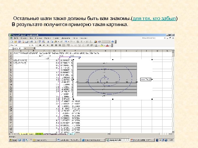This screenshot has width=198, height=148.
Task: Open the Вставка menu
Action: [x=38, y=38]
